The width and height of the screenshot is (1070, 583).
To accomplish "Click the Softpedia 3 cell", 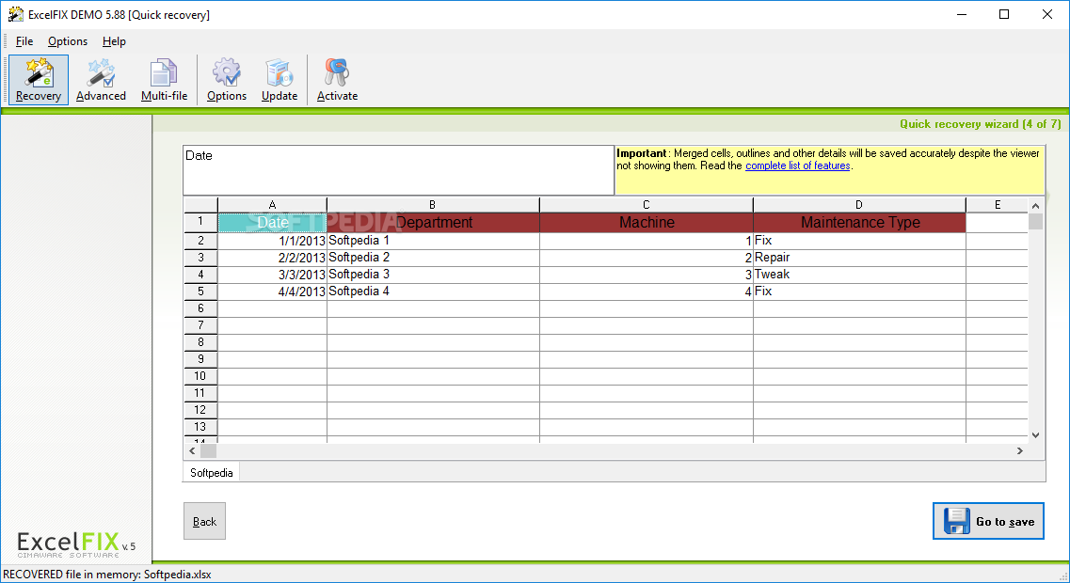I will (x=433, y=275).
